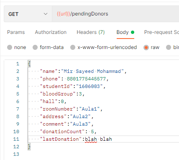The image size is (179, 160).
Task: Click the "Aula3" comment value
Action: [80, 124]
